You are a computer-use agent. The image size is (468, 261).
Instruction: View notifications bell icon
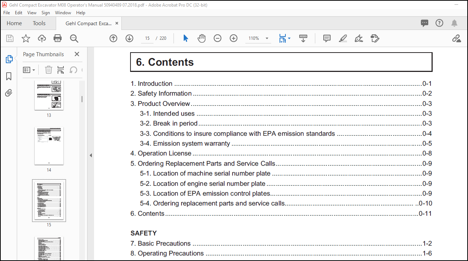454,23
